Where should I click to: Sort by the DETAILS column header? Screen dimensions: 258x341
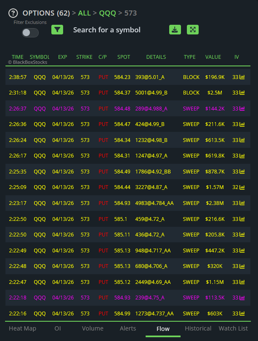tap(156, 57)
